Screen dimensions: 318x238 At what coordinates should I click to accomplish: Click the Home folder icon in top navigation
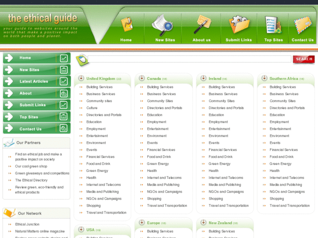click(x=127, y=24)
